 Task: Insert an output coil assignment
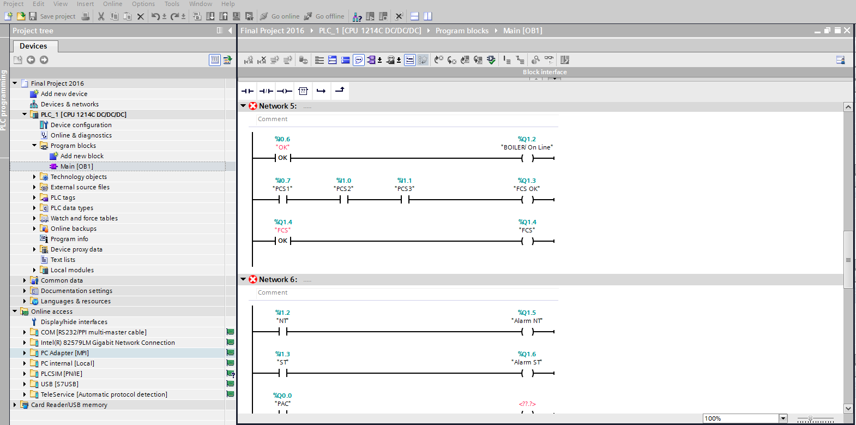(x=285, y=91)
